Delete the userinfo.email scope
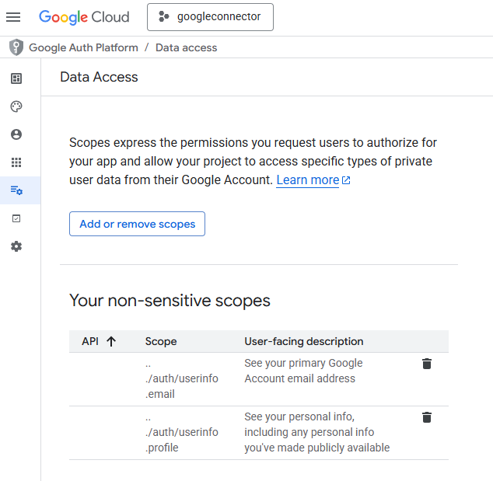493x481 pixels. click(426, 364)
